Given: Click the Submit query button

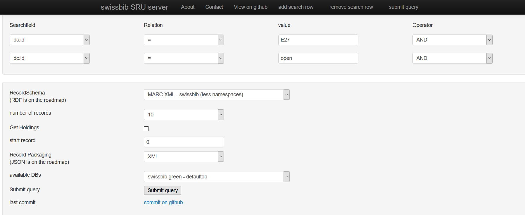Looking at the screenshot, I should (163, 190).
